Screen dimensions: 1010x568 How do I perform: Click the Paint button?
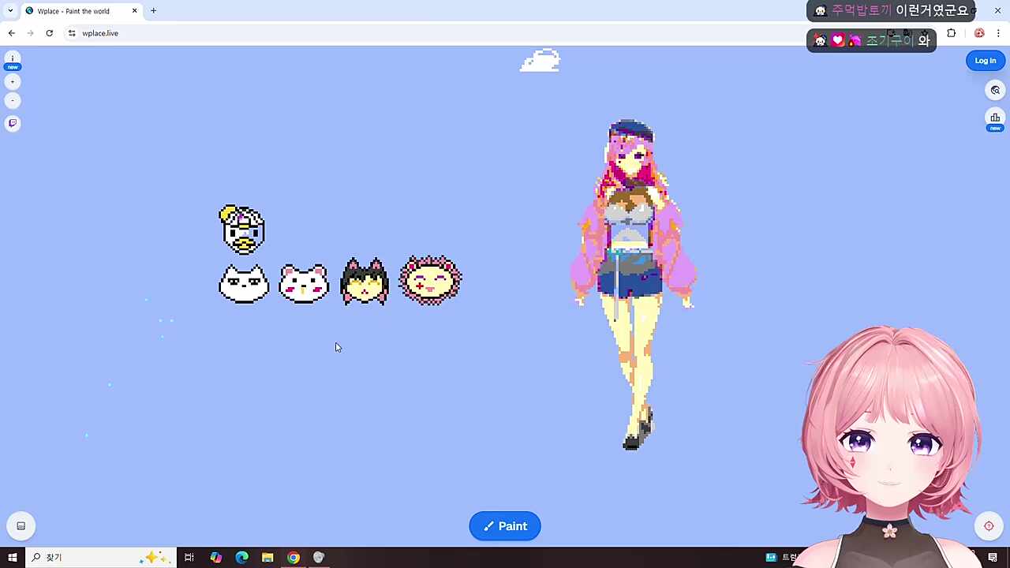coord(505,526)
